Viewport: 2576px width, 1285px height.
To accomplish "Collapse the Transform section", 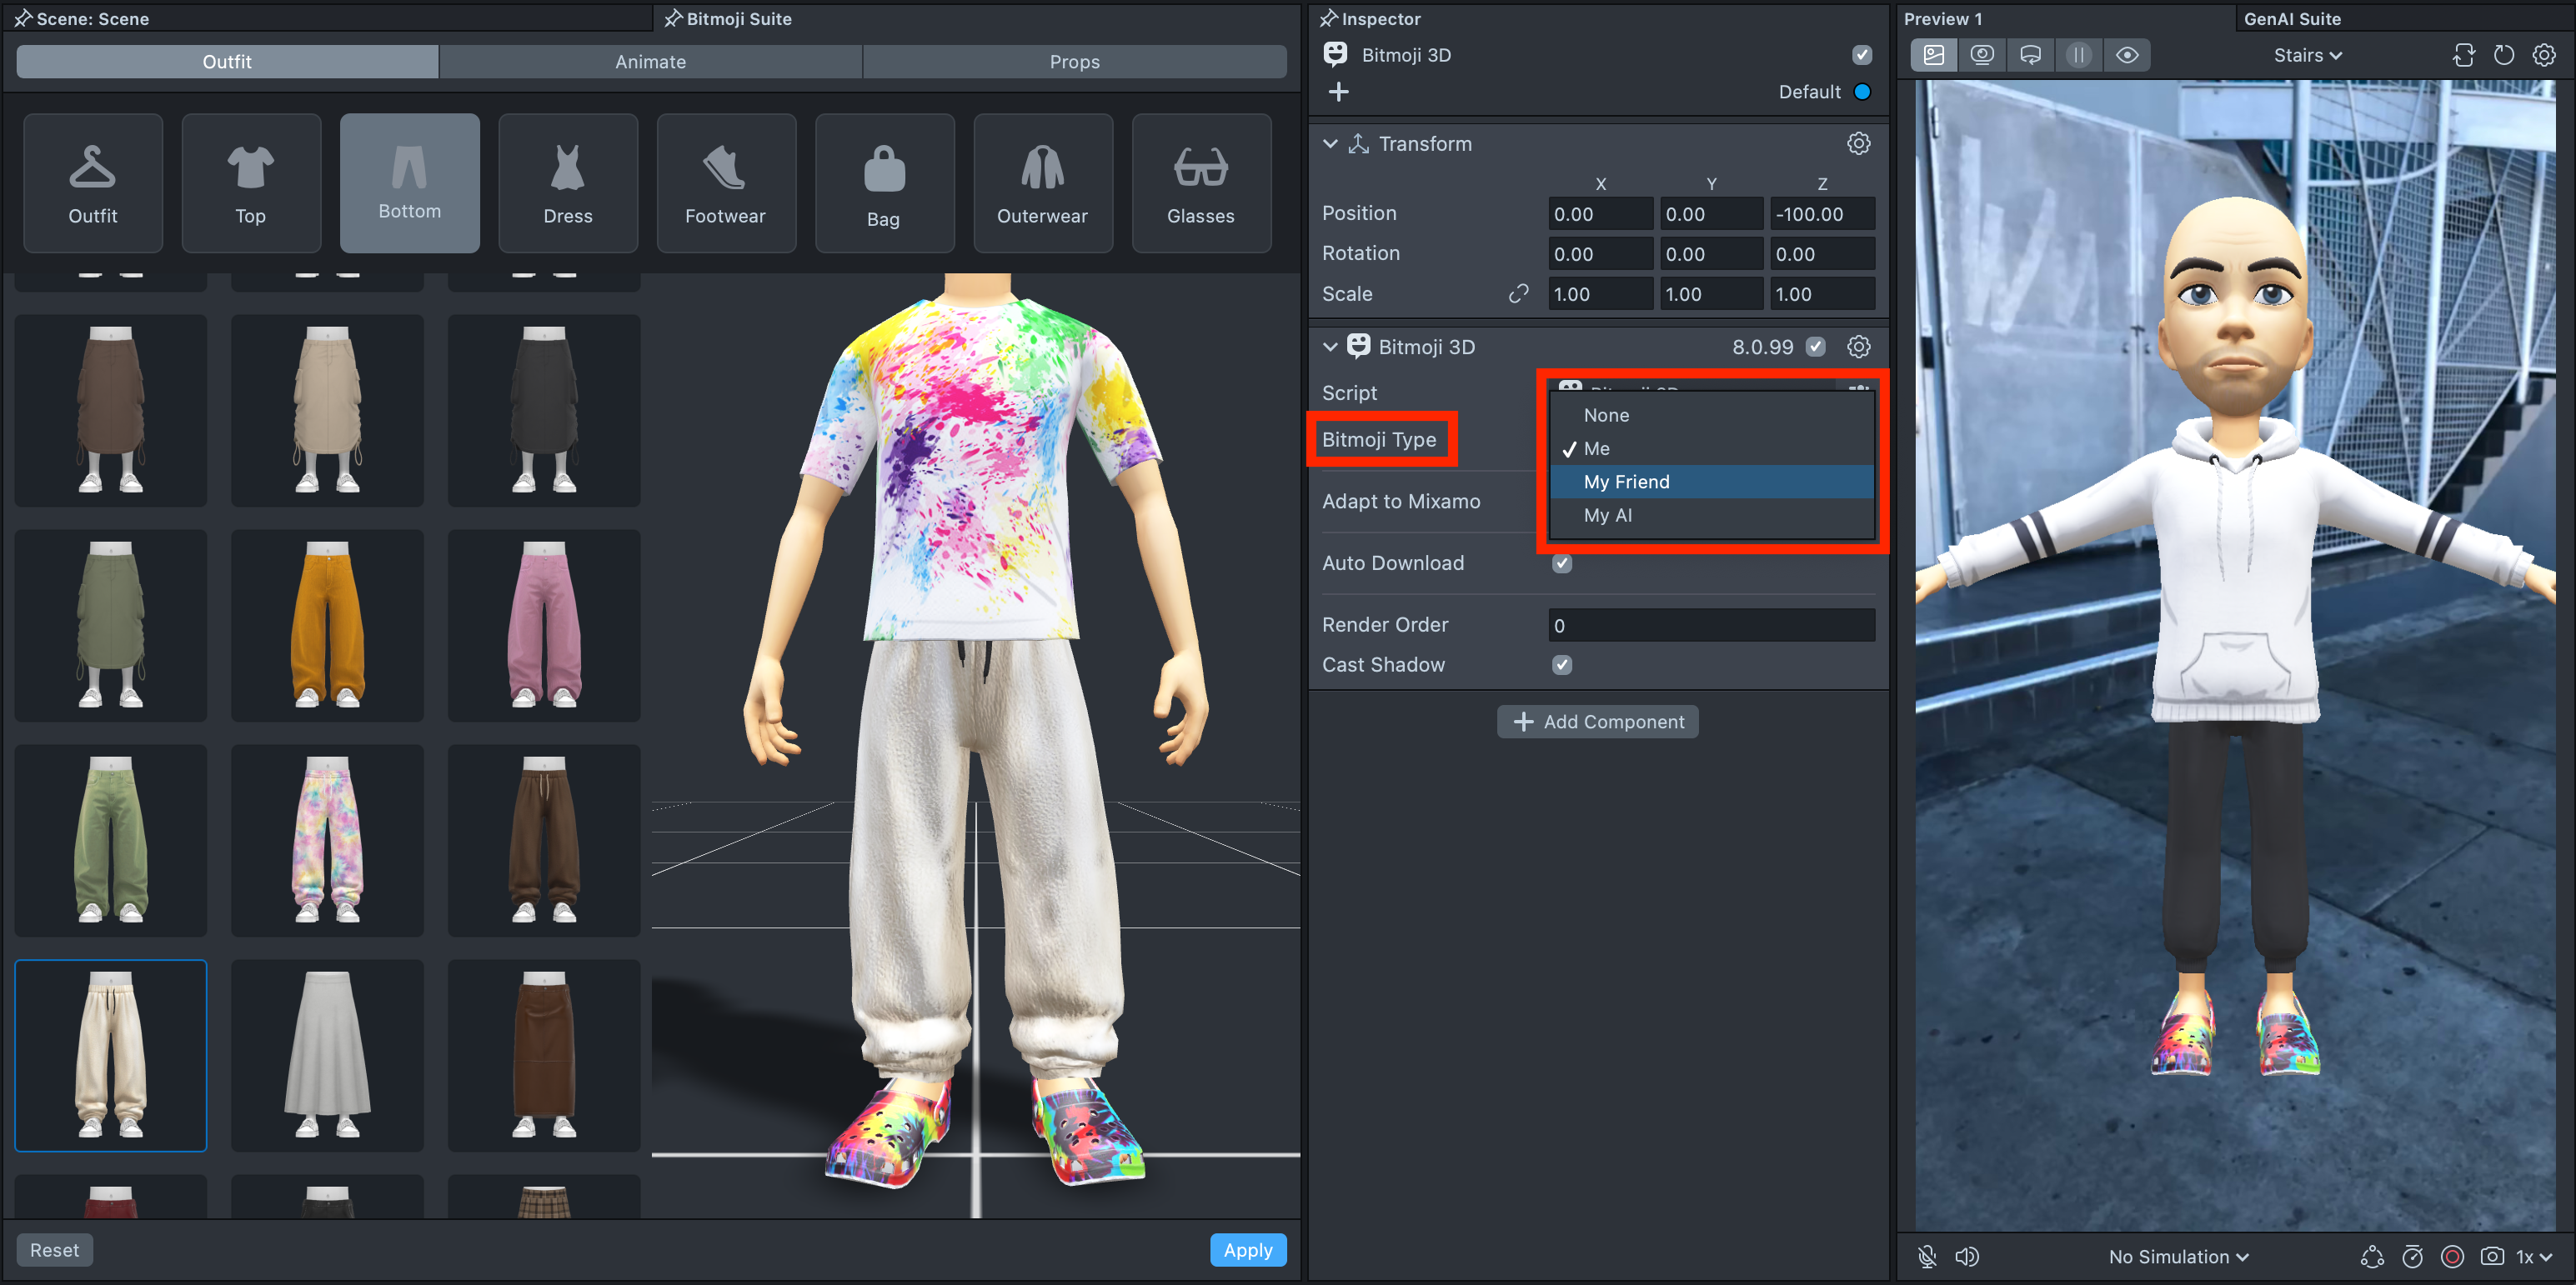I will (x=1330, y=144).
